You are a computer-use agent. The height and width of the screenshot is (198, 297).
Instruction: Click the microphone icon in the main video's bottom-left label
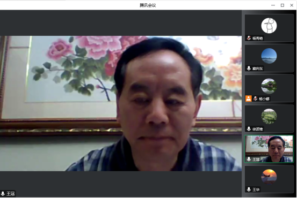pyautogui.click(x=3, y=194)
